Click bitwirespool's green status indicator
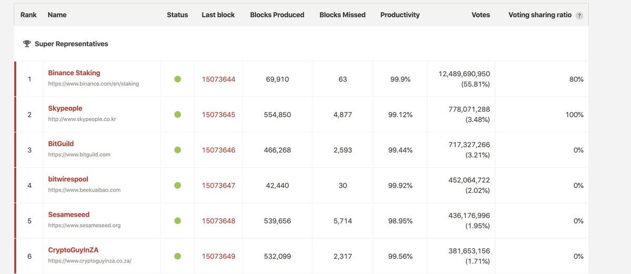Image resolution: width=631 pixels, height=274 pixels. (x=178, y=186)
